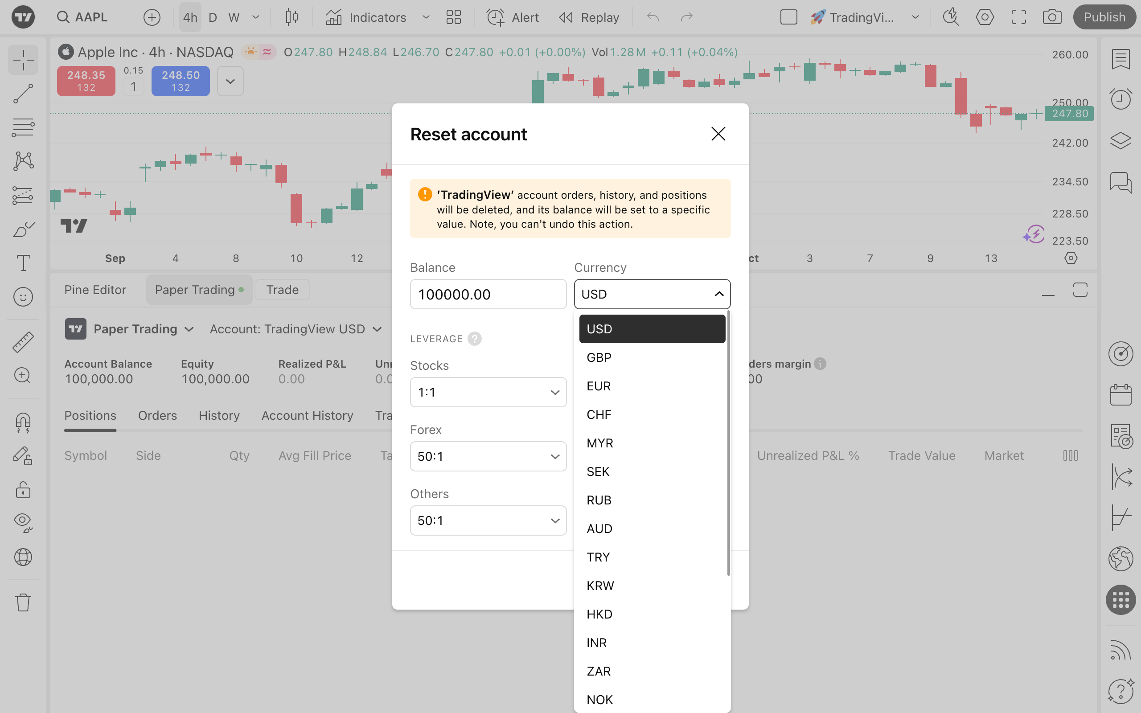Open the Calendar icon in right sidebar
1141x713 pixels.
click(x=1120, y=395)
